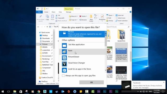Click the Copy ribbon icon
167x94 pixels.
(x=47, y=17)
